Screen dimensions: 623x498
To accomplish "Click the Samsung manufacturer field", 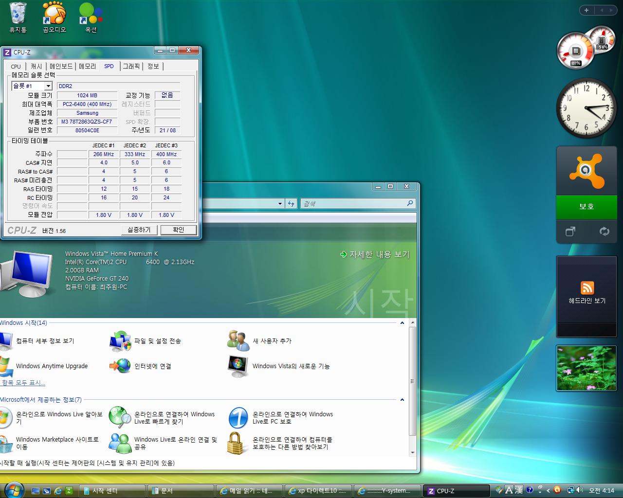I will 87,113.
